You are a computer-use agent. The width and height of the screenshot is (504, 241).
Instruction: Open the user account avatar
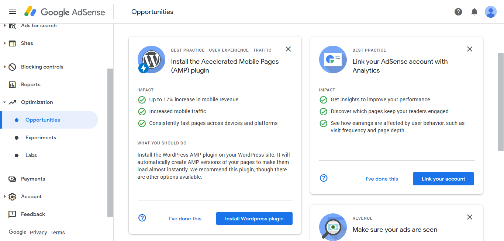[x=490, y=12]
